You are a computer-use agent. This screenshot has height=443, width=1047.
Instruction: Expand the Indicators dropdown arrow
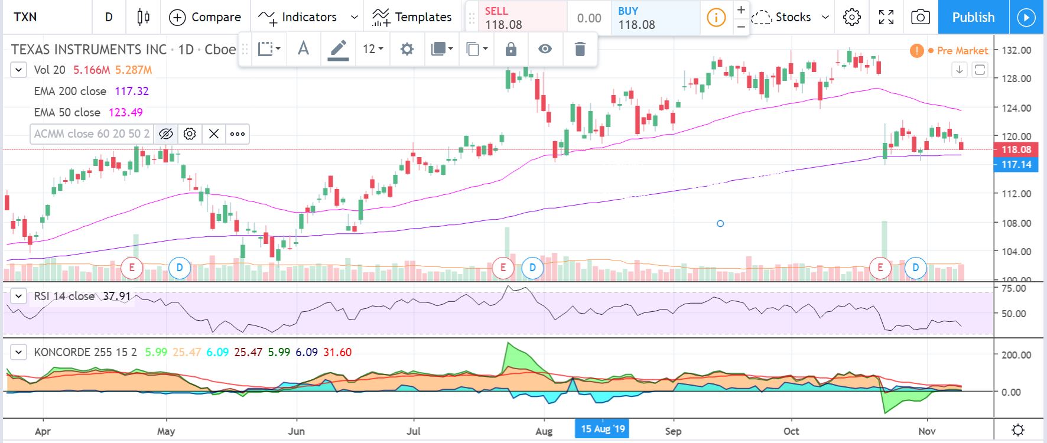pyautogui.click(x=355, y=17)
